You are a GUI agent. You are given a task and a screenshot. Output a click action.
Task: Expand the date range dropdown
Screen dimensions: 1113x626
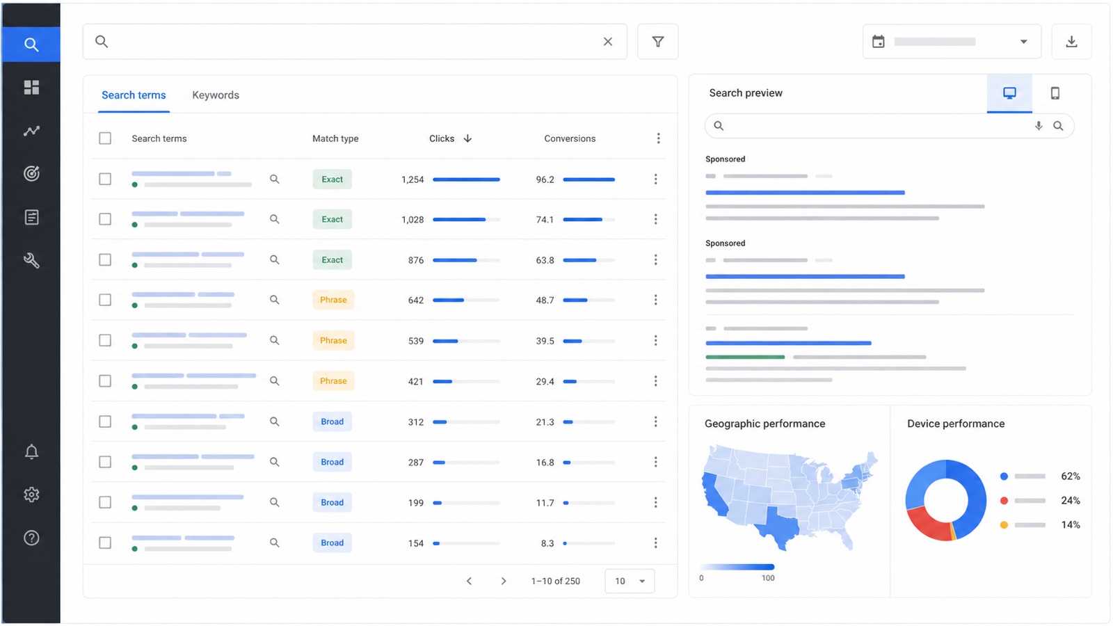click(x=952, y=42)
